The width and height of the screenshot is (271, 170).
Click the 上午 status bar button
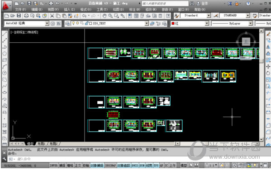coord(172,165)
